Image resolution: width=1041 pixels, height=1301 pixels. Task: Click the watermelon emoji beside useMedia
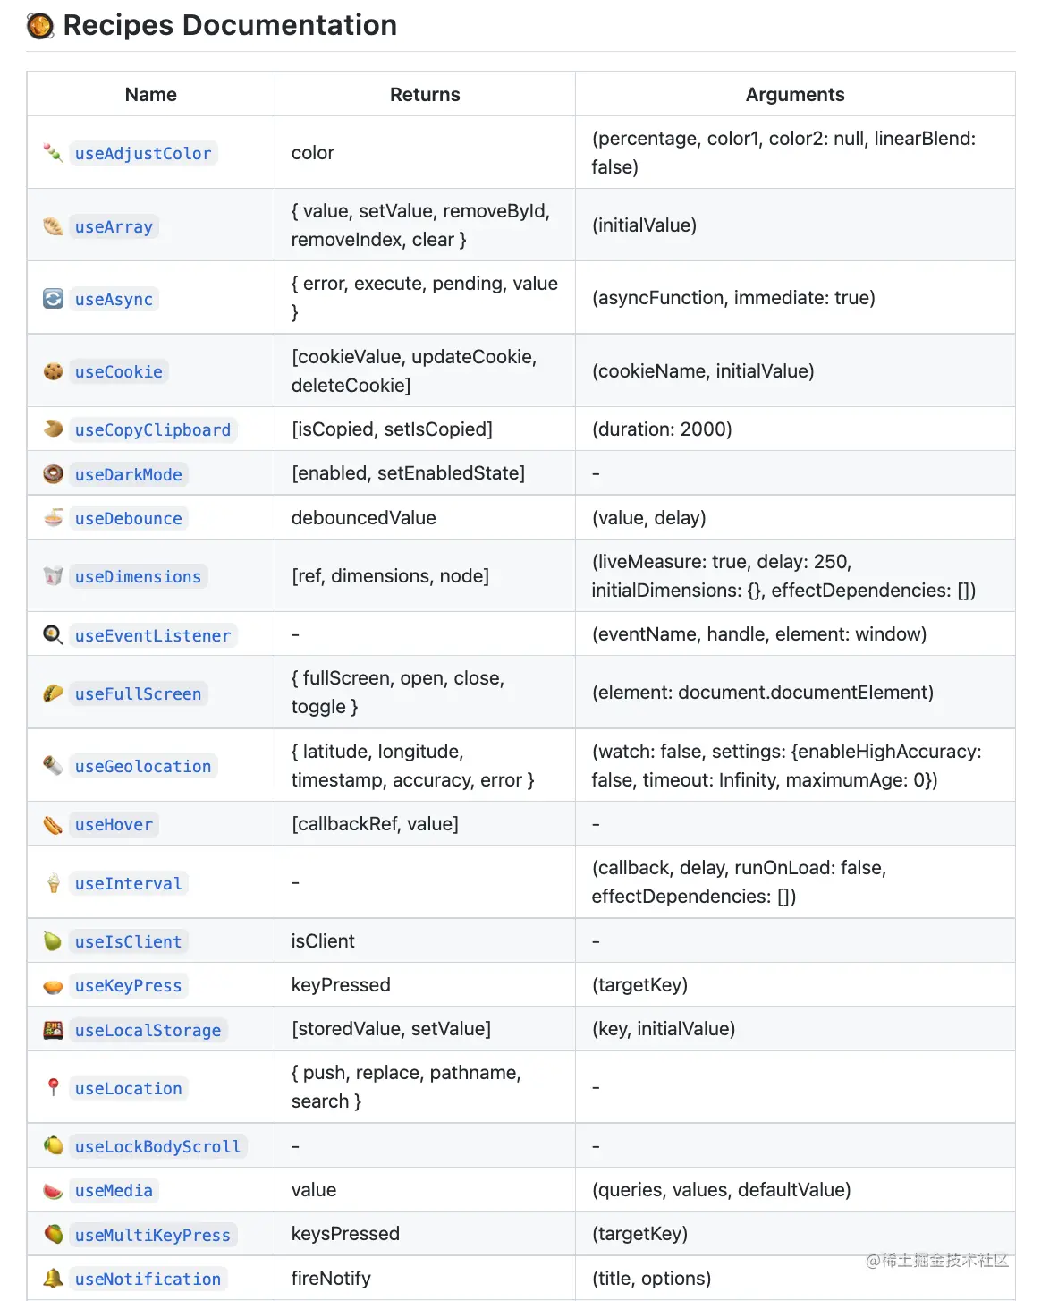point(54,1190)
